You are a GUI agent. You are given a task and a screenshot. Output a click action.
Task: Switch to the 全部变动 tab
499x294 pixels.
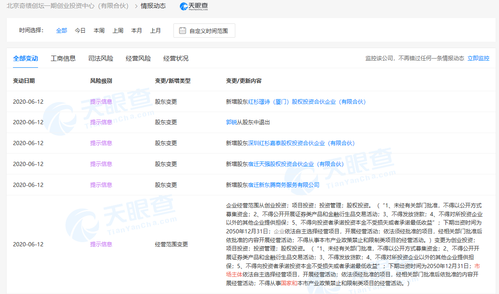pos(25,59)
